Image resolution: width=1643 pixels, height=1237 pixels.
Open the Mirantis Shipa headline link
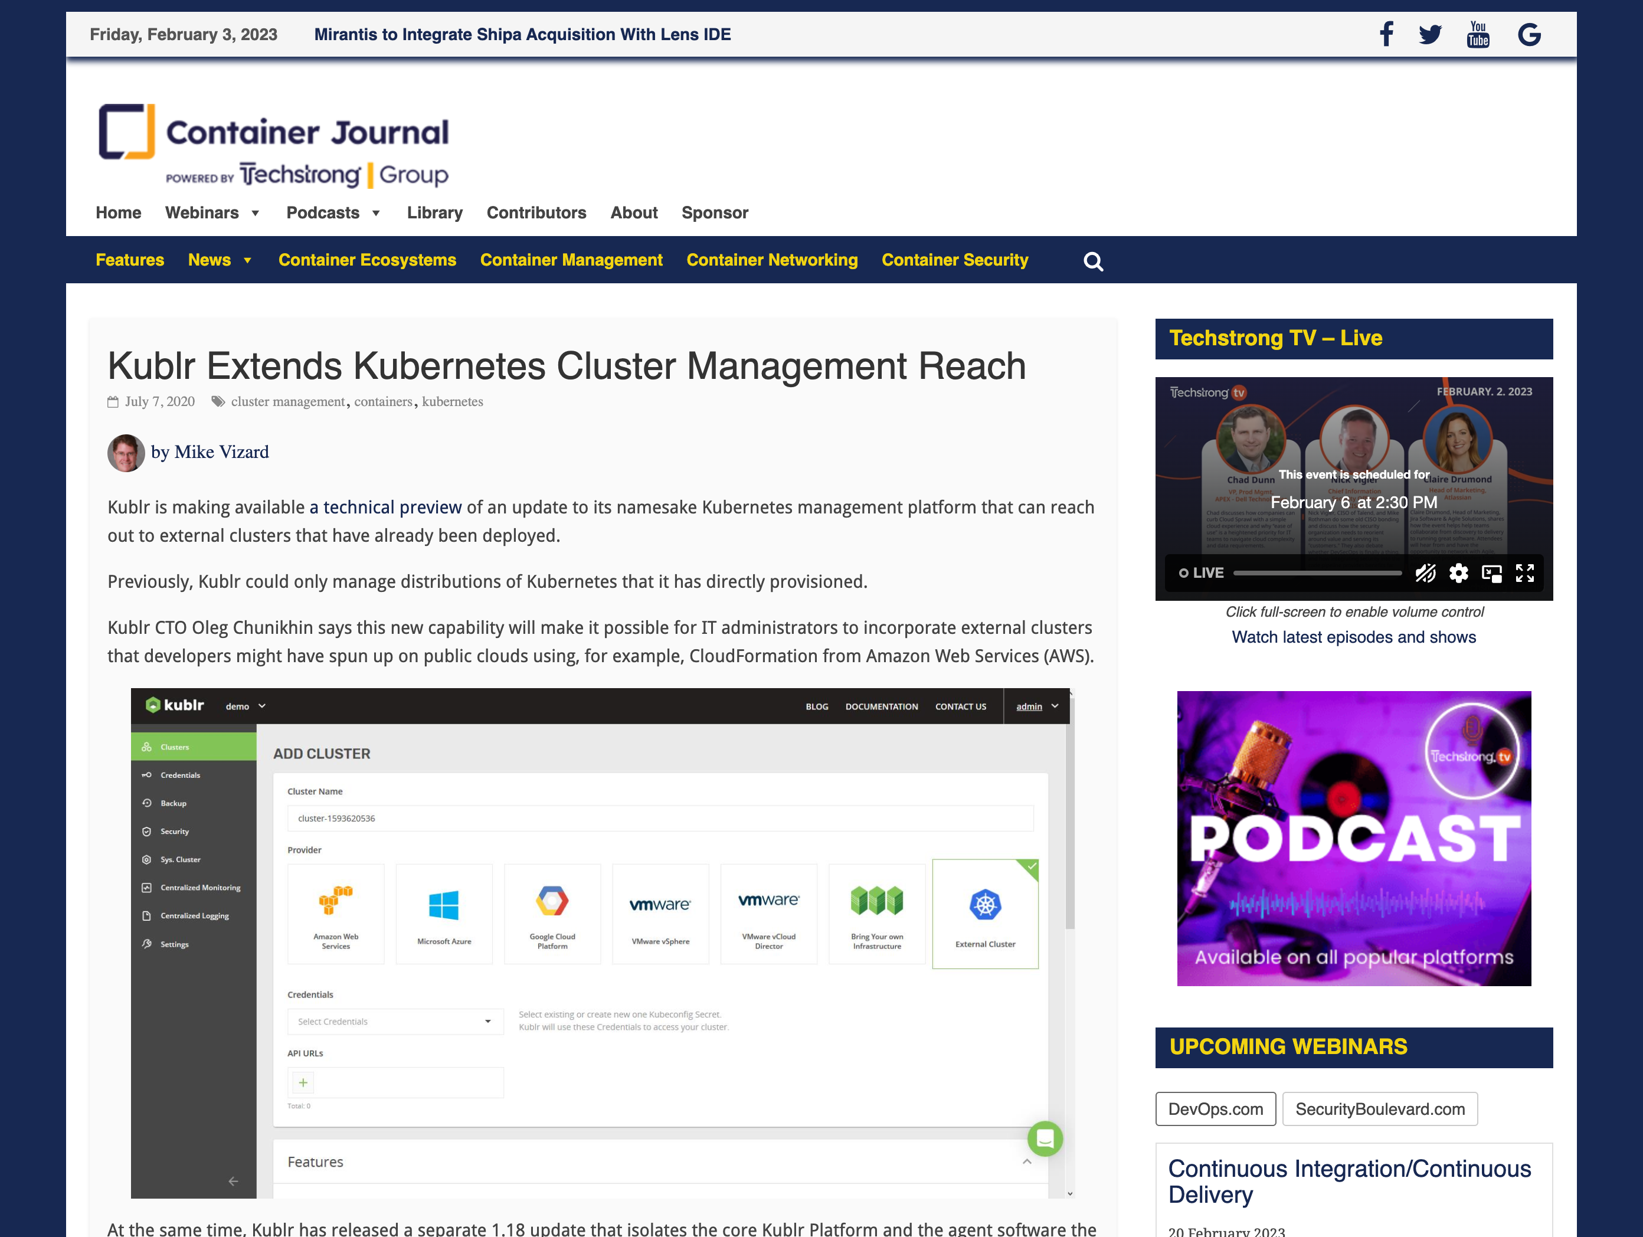(522, 34)
